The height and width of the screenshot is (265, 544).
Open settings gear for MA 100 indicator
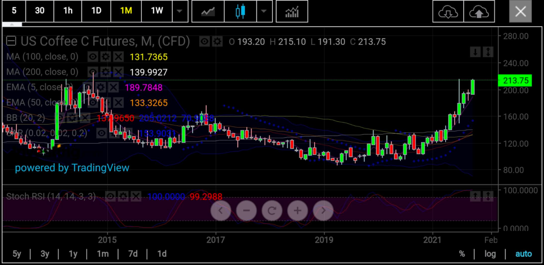pos(106,57)
